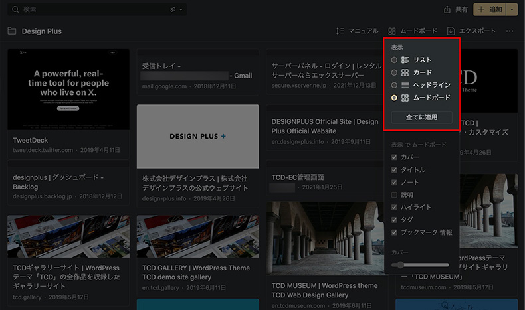
Task: Open DESIGNPLUS Official Site bookmark
Action: click(325, 126)
